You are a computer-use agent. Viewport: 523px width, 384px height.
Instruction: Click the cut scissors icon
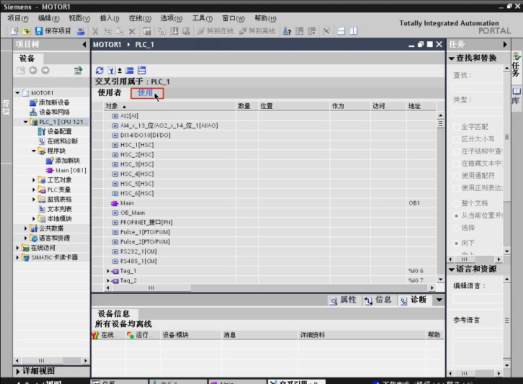(95, 31)
